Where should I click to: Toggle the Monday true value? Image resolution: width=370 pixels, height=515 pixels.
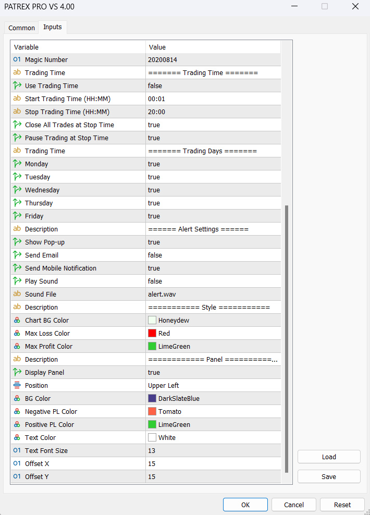213,164
